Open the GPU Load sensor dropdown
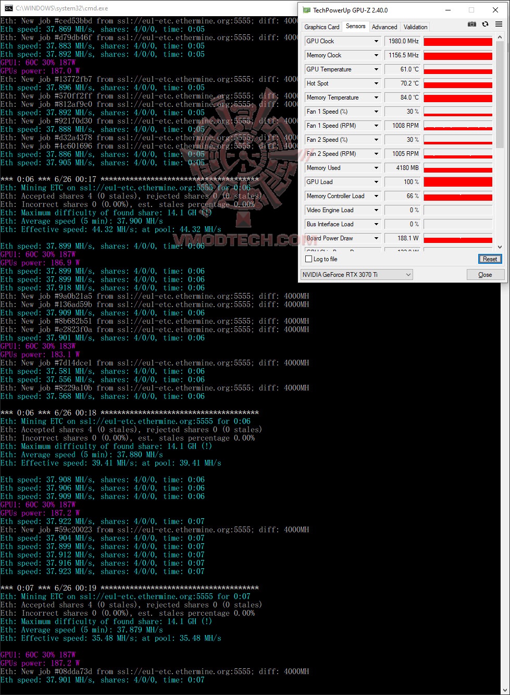 (376, 182)
